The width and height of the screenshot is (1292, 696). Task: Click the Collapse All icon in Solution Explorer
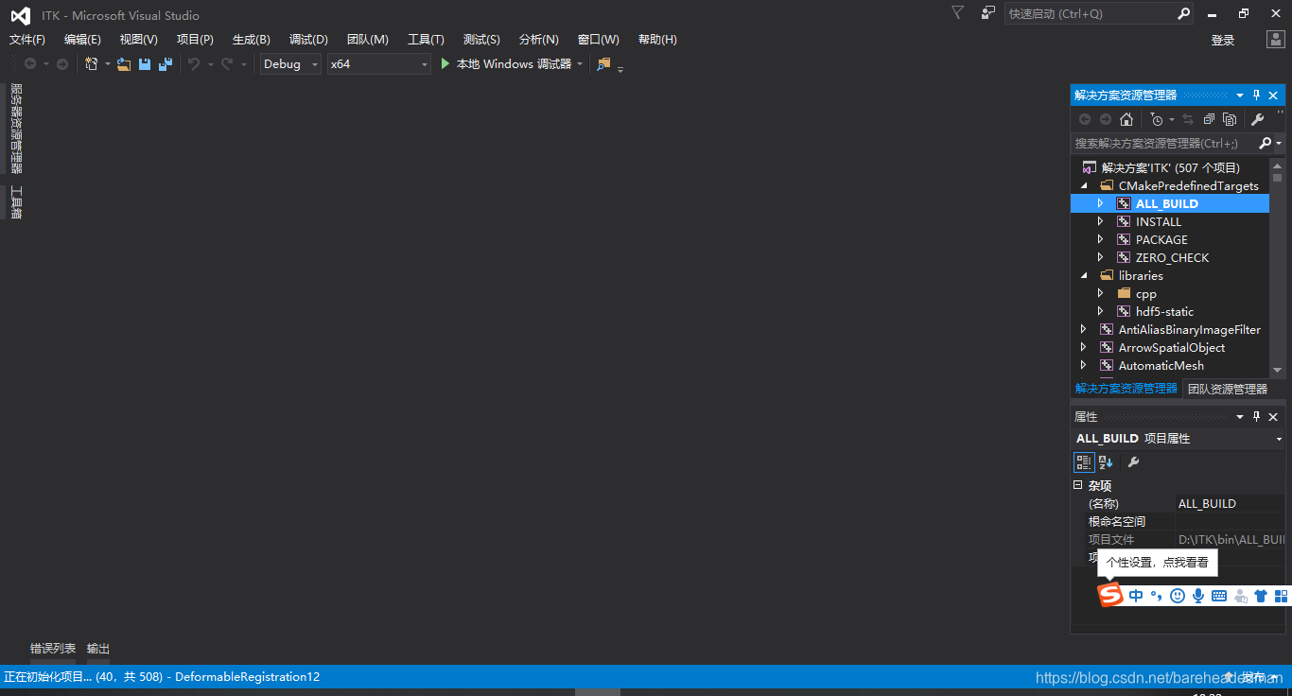[1209, 119]
